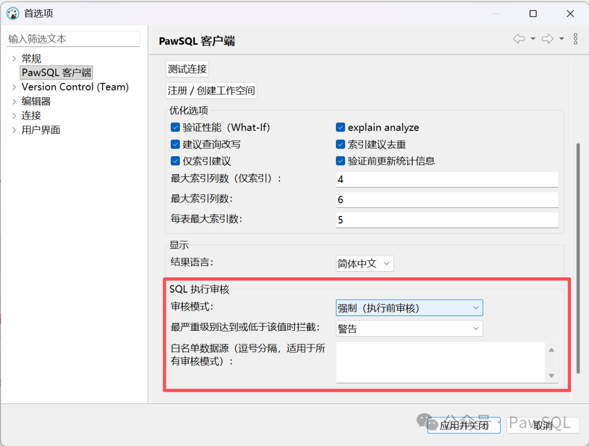
Task: Click the preferences page vertical scrollbar
Action: [578, 258]
